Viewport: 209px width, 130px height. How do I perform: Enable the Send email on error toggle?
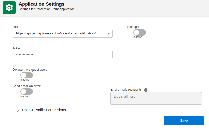click(x=27, y=92)
